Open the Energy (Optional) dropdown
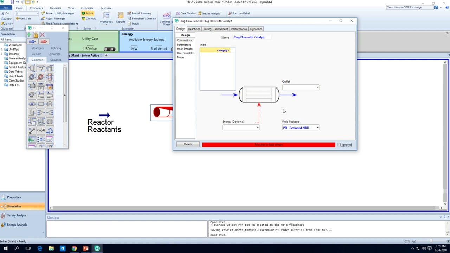The width and height of the screenshot is (450, 253). (x=258, y=128)
